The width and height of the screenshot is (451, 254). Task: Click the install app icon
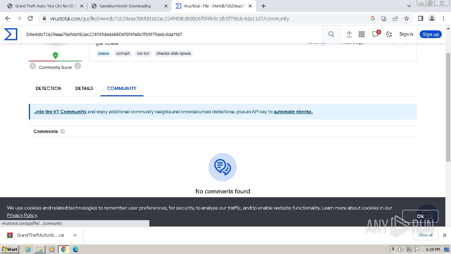pos(384,18)
